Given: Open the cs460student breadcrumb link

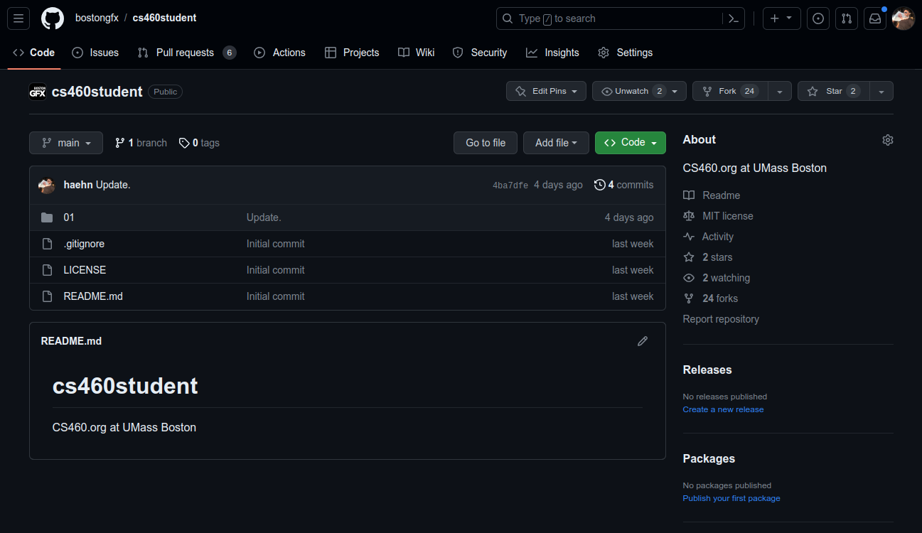Looking at the screenshot, I should tap(164, 18).
